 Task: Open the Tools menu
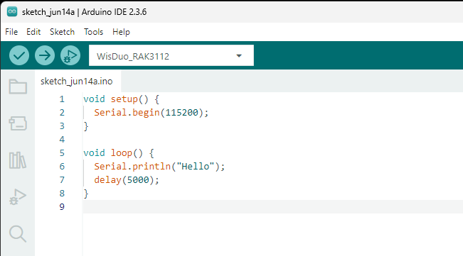pos(93,32)
